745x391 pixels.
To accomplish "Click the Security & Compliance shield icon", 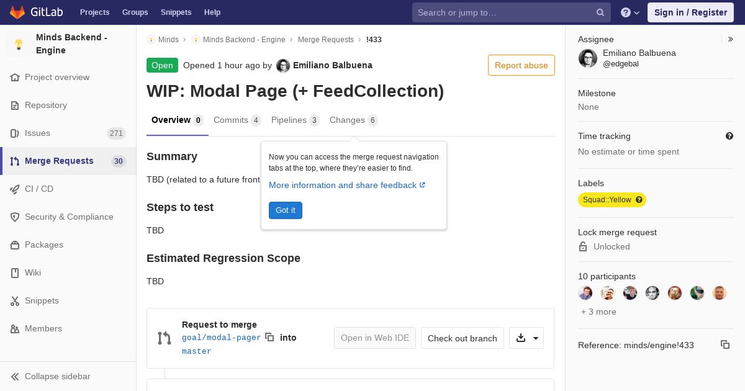I will [15, 217].
